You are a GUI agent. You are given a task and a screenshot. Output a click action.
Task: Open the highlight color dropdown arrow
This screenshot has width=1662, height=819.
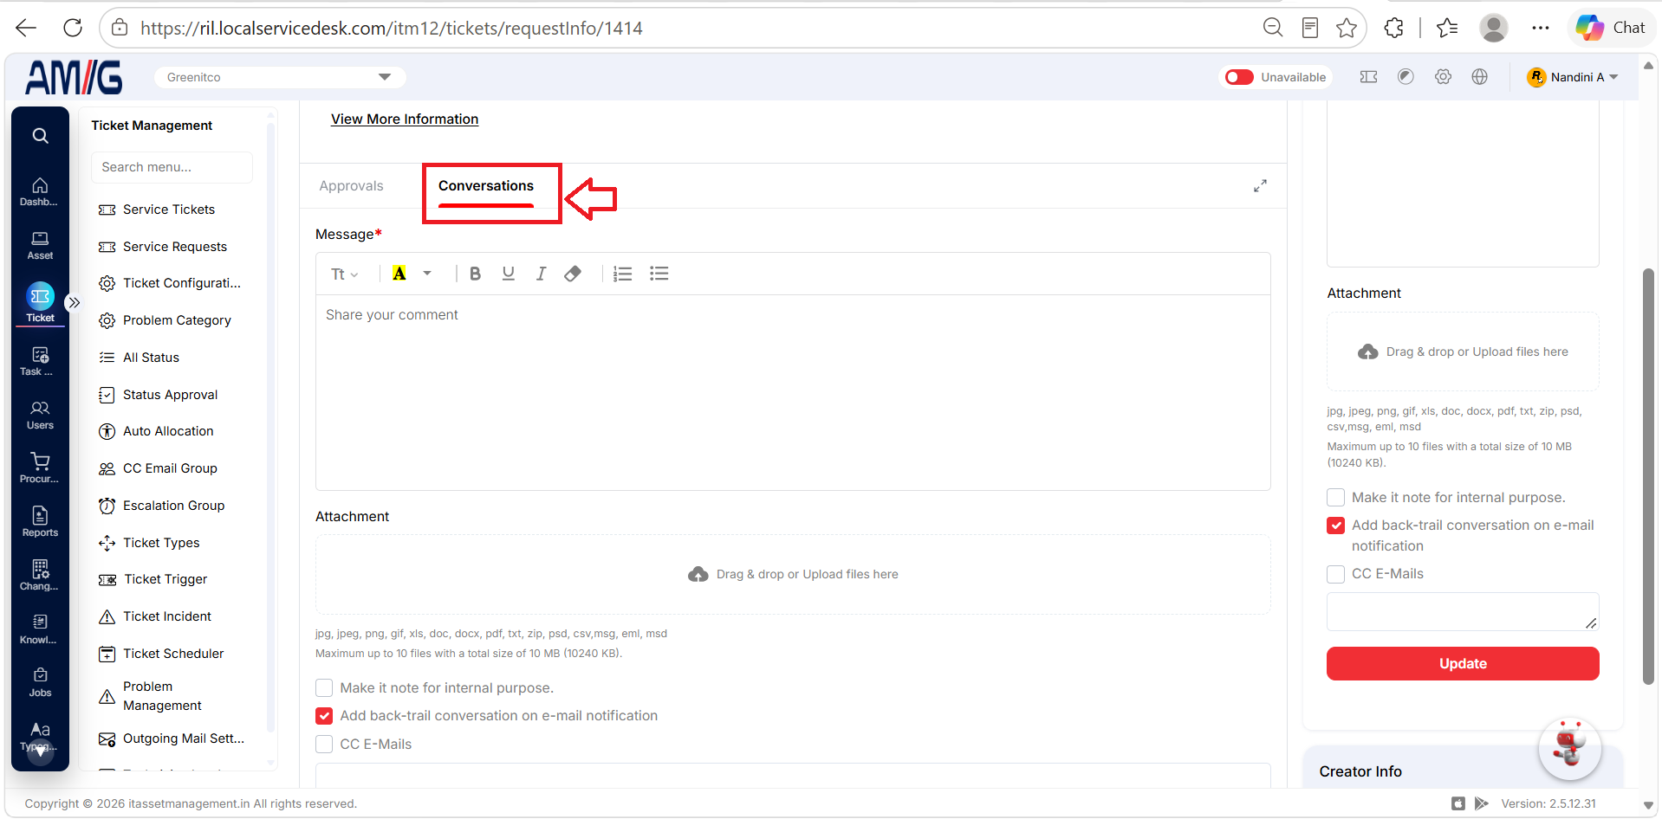coord(427,274)
